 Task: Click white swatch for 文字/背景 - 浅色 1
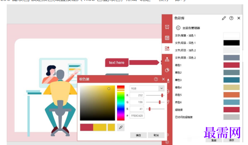pyautogui.click(x=231, y=35)
